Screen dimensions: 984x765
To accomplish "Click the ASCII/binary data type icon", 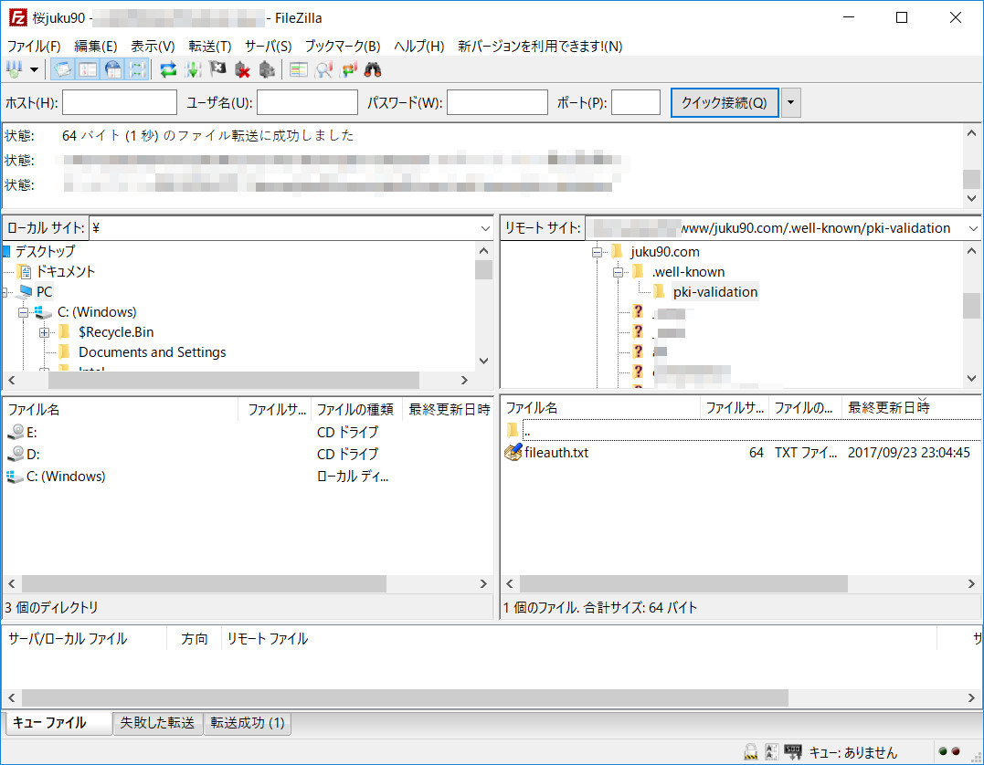I will 772,752.
